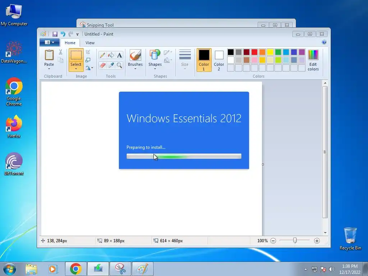Image resolution: width=368 pixels, height=276 pixels.
Task: Click vertical scrollbar down arrow in Paint
Action: coord(325,233)
